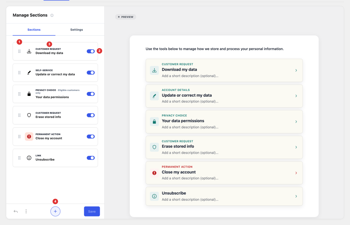Disable the Download my data toggle
Image resolution: width=350 pixels, height=225 pixels.
coord(91,51)
